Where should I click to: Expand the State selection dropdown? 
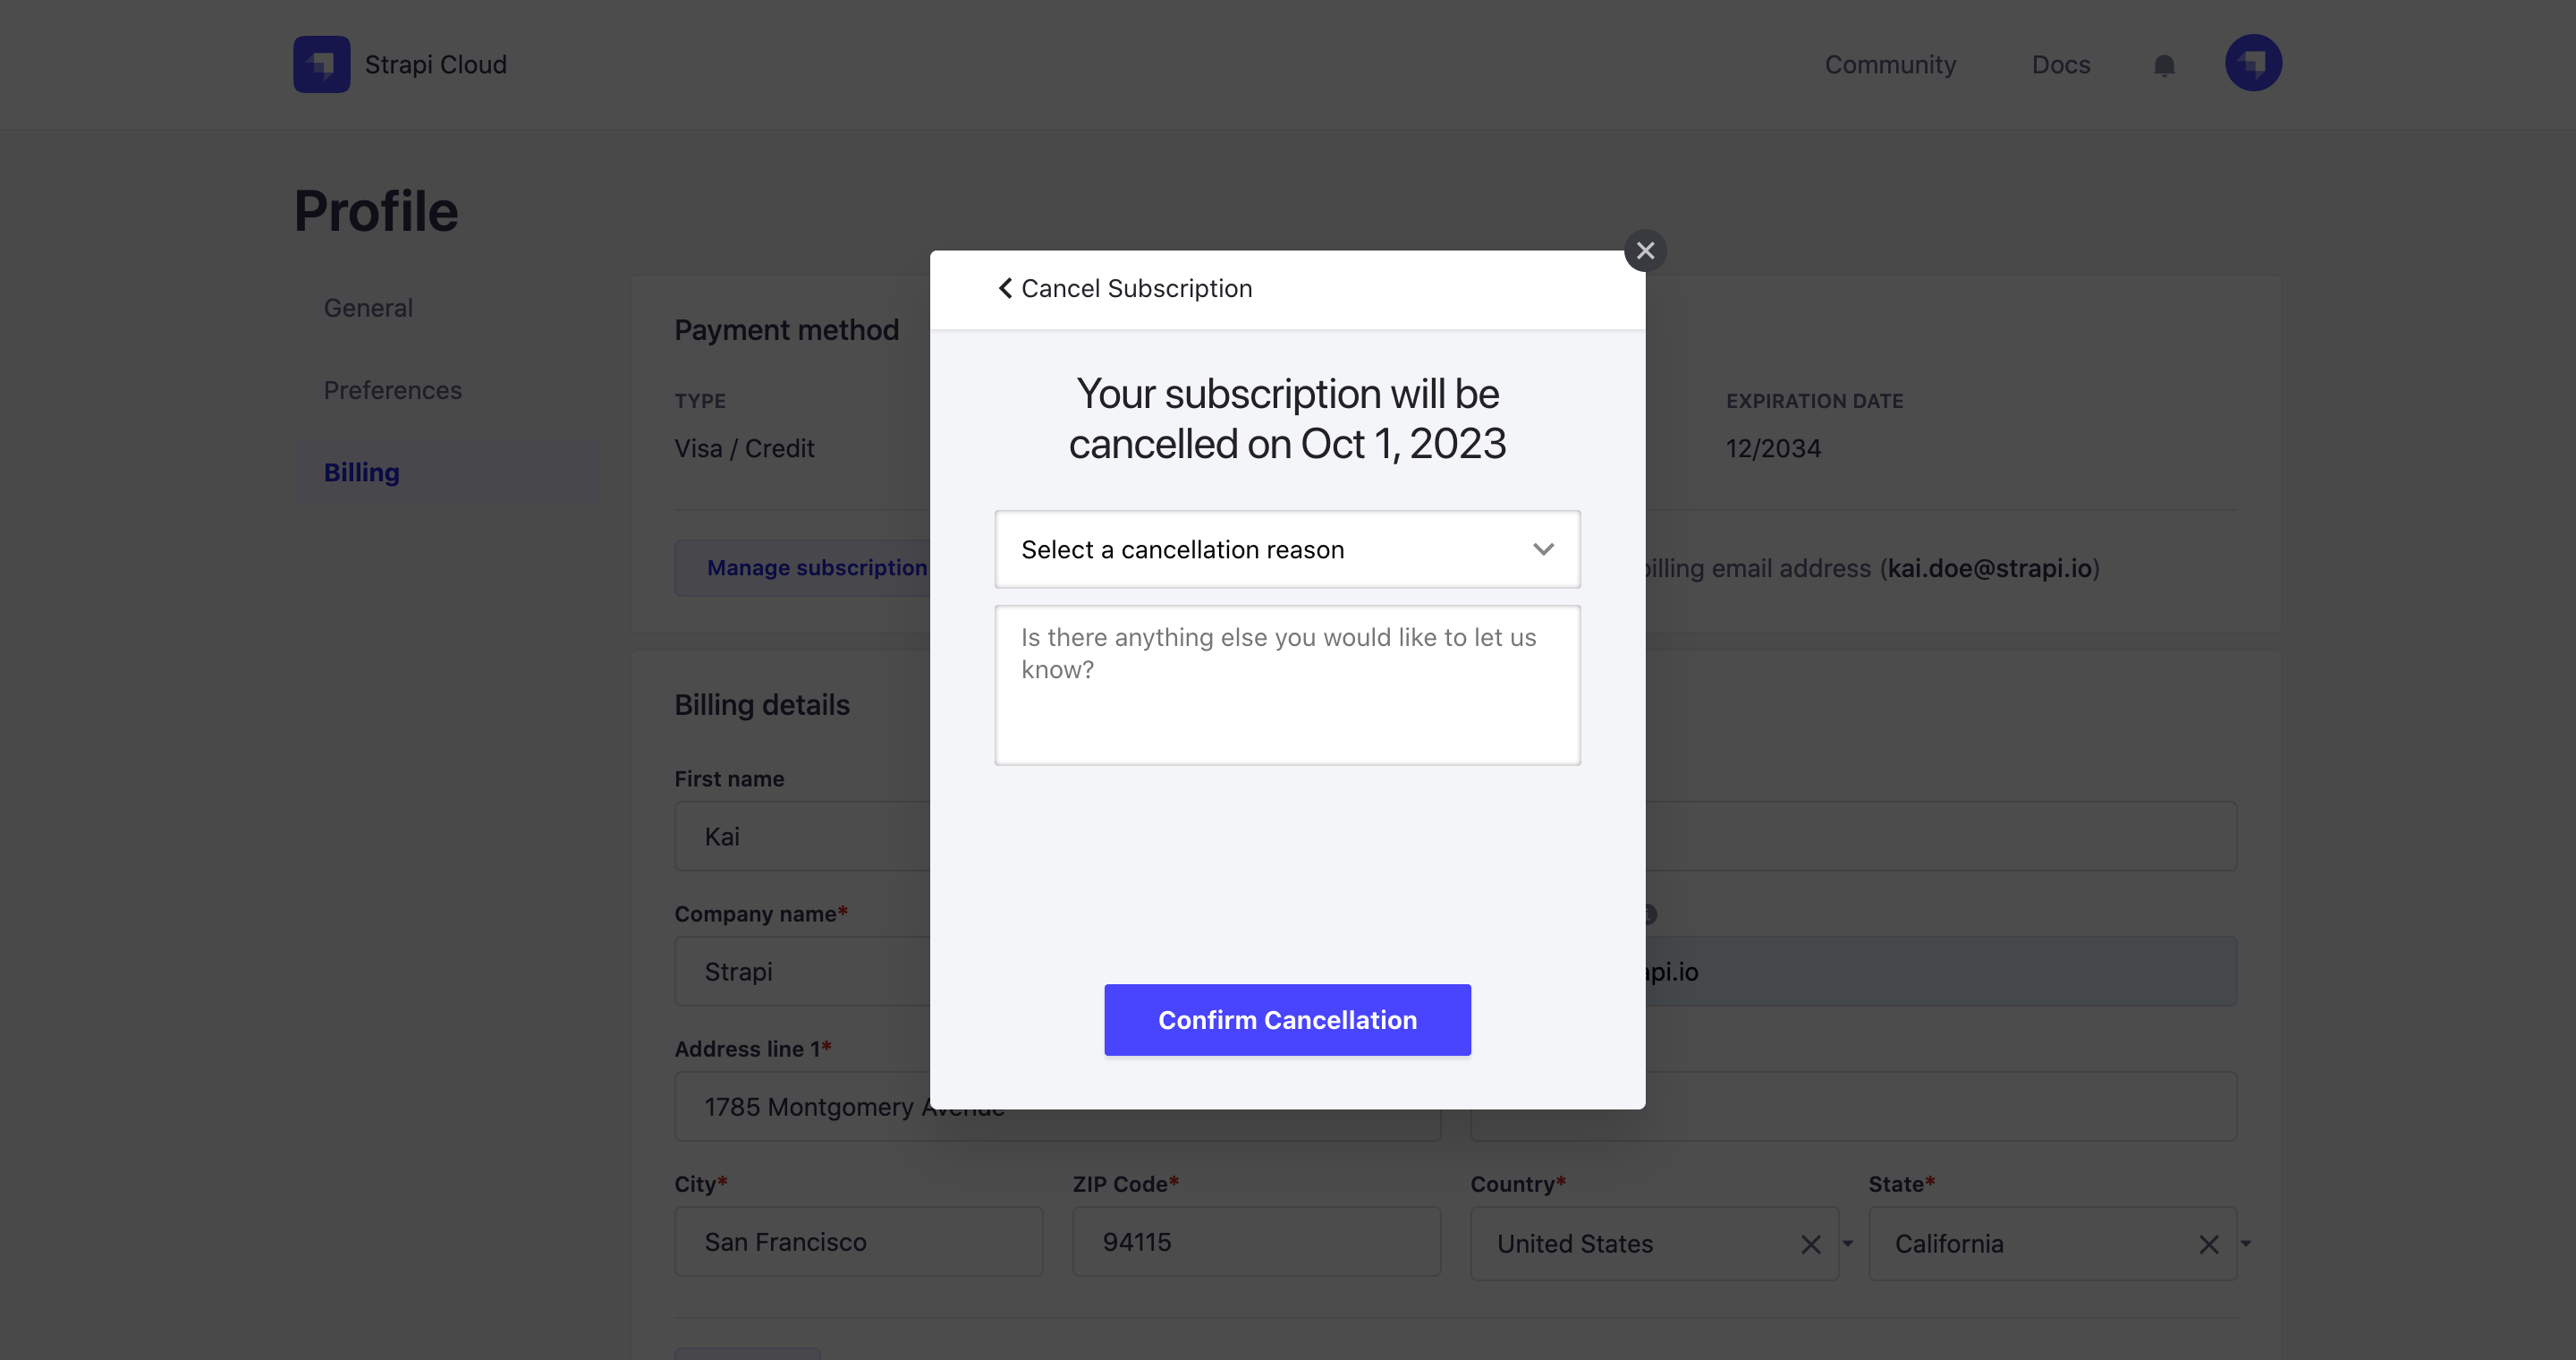2246,1244
